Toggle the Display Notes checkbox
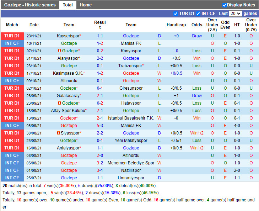259x211 pixels. click(x=225, y=5)
